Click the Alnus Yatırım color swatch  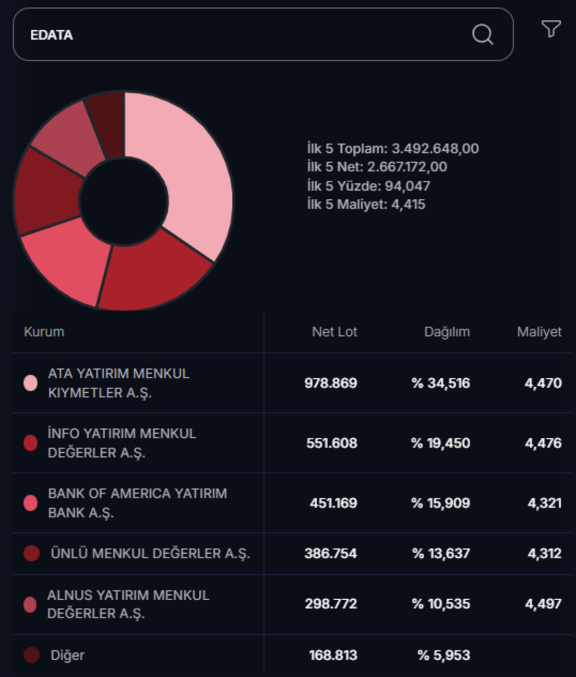pos(30,604)
